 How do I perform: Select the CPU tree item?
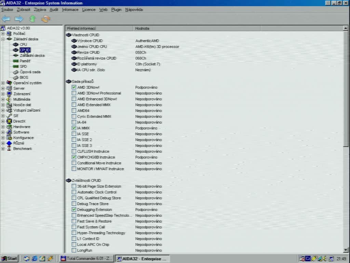pos(23,45)
